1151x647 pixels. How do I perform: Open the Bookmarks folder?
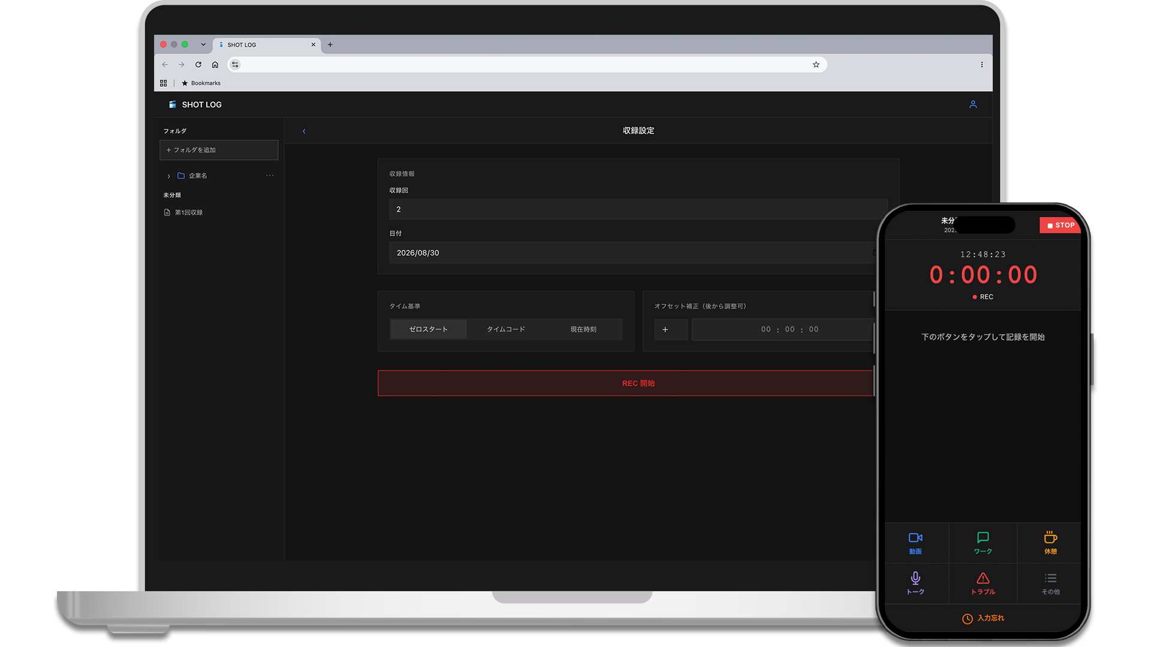point(201,83)
